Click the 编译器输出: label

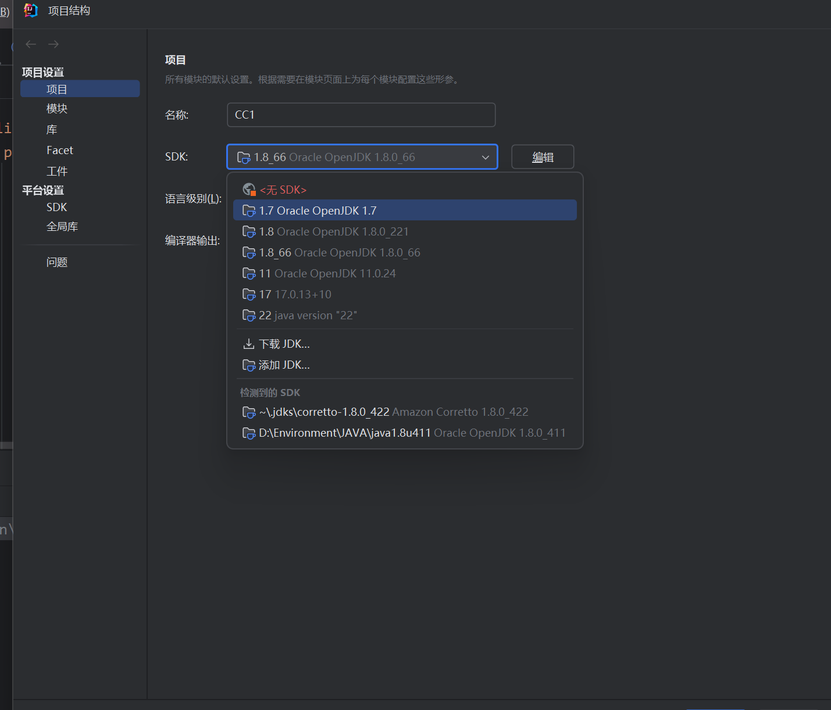192,241
